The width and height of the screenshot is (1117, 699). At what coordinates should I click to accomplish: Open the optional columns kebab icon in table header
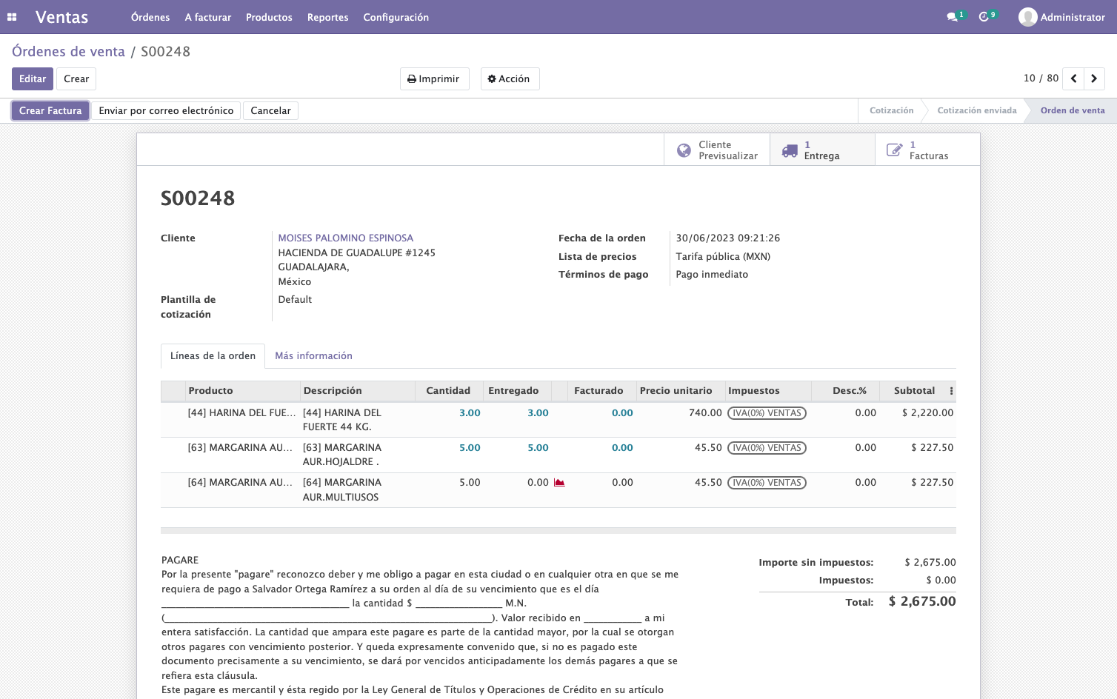point(951,391)
